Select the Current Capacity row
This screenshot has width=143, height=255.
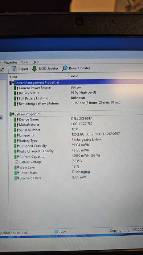tap(76, 156)
